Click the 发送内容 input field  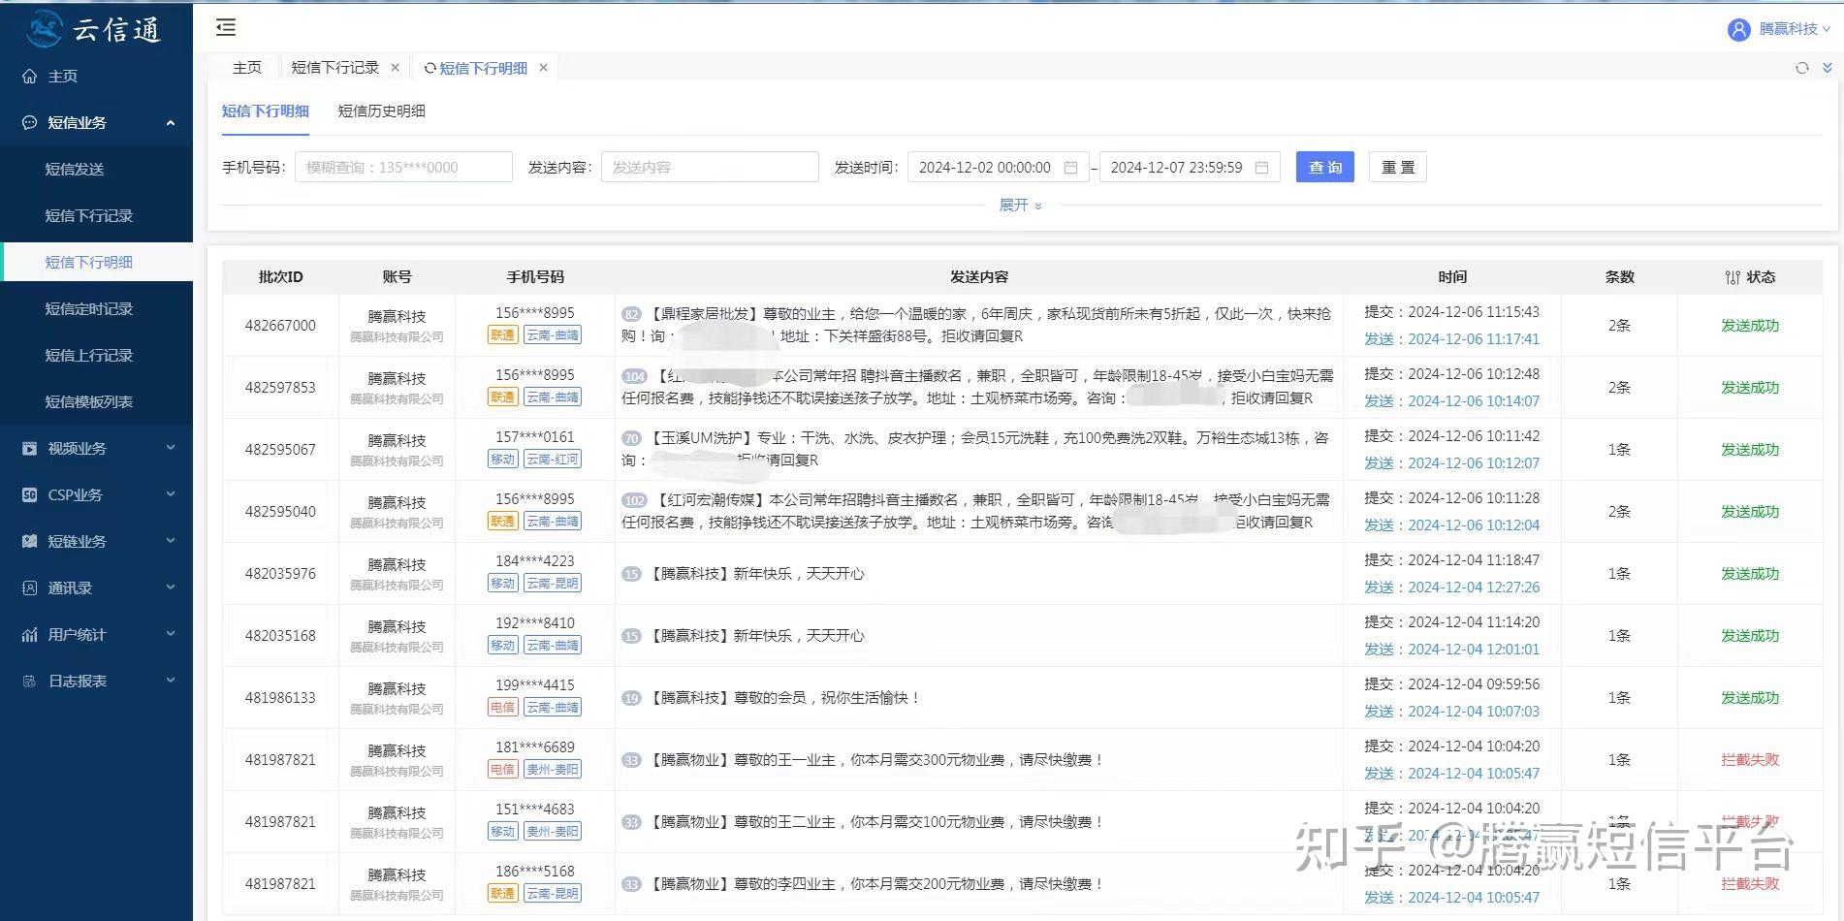point(710,168)
